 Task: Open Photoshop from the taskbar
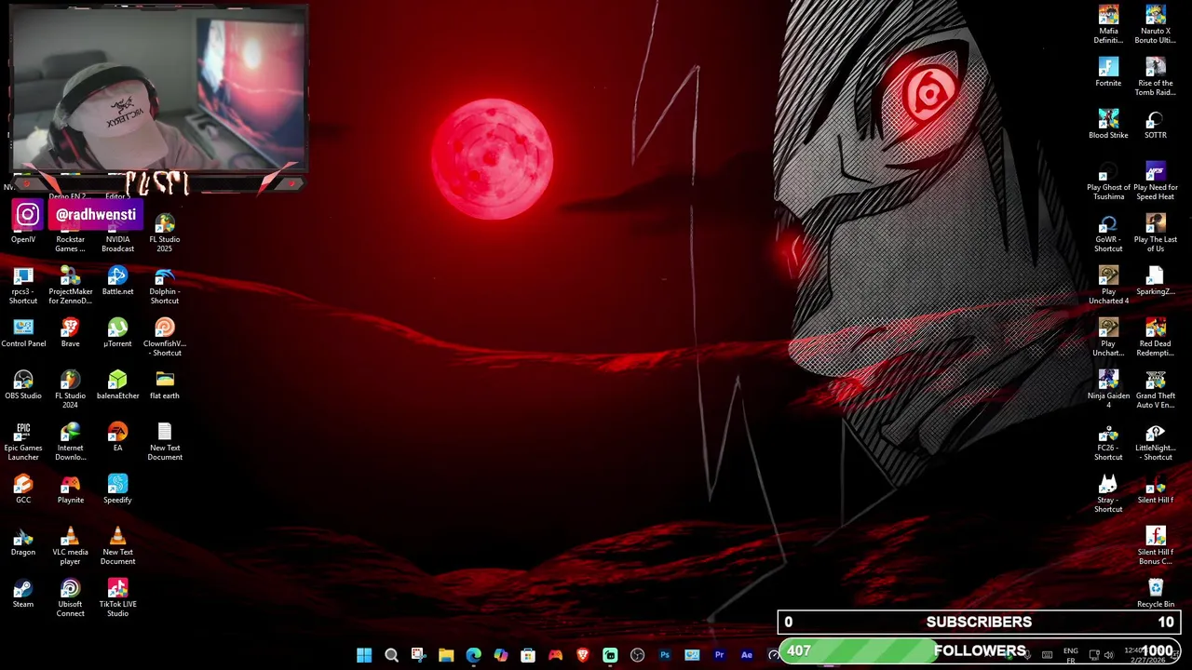665,655
